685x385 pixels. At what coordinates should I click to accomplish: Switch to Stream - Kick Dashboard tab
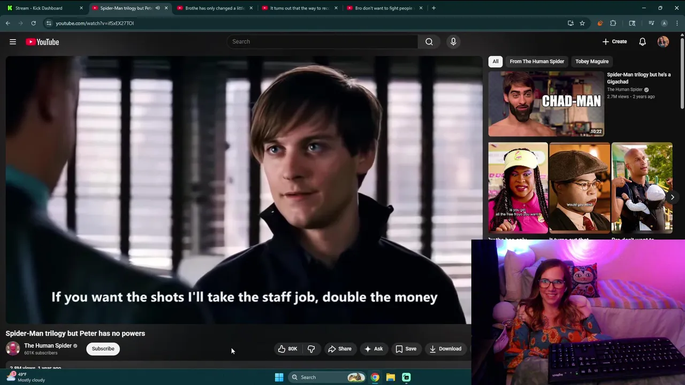pyautogui.click(x=44, y=8)
